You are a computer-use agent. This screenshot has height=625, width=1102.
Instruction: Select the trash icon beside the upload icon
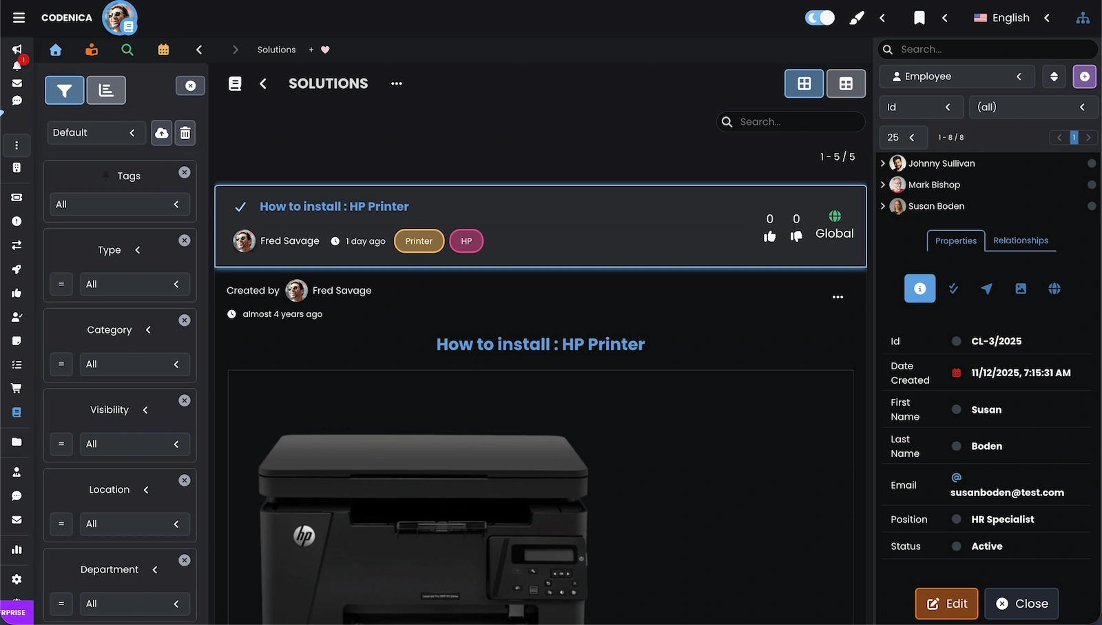(x=185, y=132)
